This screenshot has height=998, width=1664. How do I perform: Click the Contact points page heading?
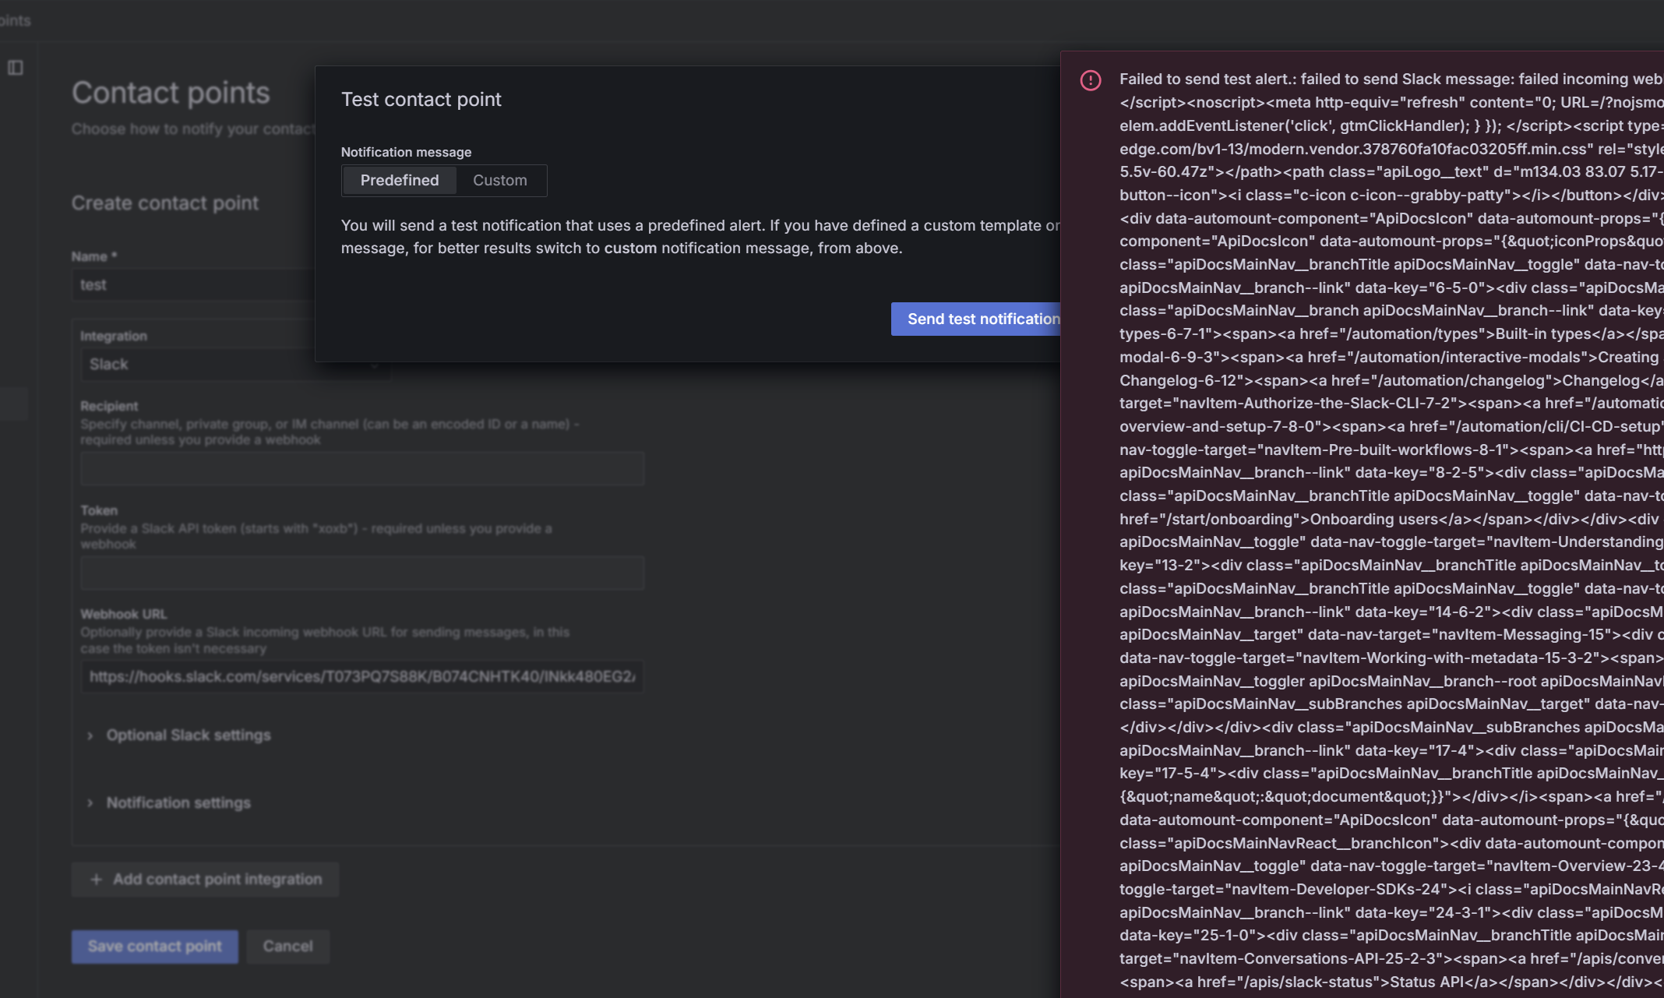coord(171,93)
